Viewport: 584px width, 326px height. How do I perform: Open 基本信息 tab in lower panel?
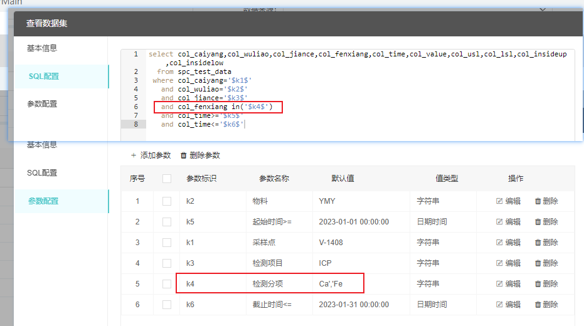coord(41,145)
